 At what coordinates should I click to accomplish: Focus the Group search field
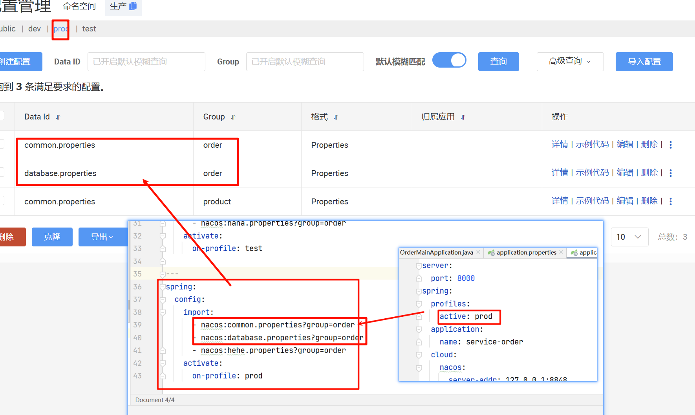[305, 62]
